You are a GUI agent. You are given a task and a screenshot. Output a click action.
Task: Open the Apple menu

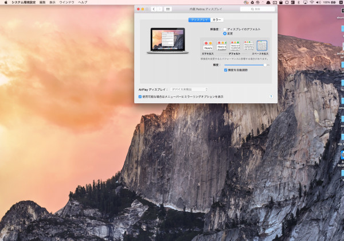click(x=5, y=2)
